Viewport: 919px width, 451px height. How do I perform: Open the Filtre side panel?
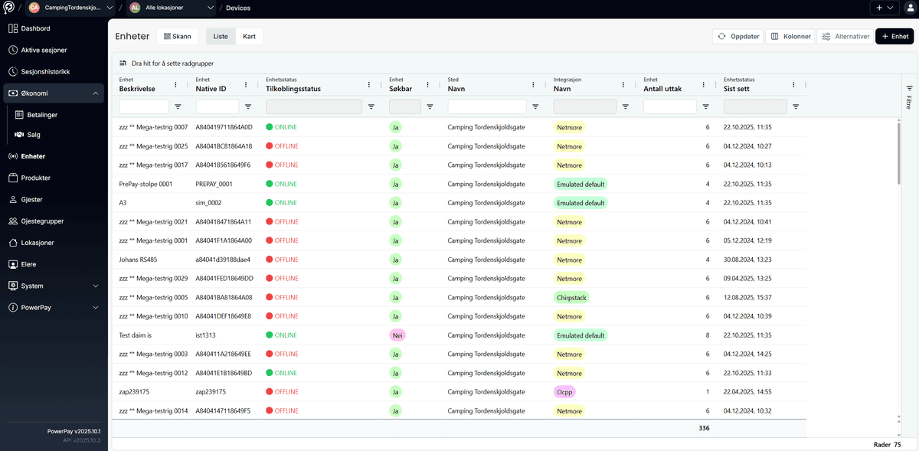[x=909, y=97]
